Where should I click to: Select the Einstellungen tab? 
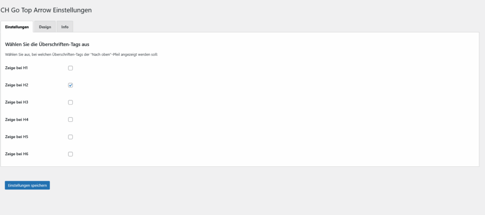pyautogui.click(x=17, y=27)
